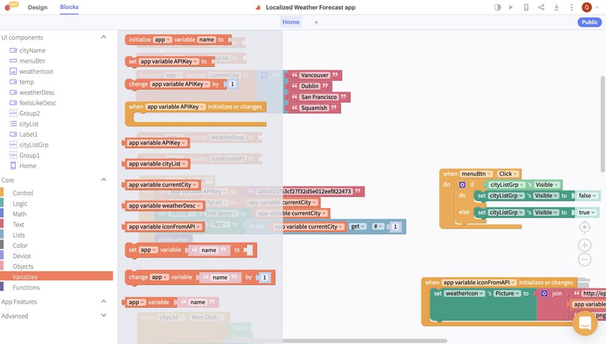
Task: Click the cityListGrp group component icon
Action: 13,144
